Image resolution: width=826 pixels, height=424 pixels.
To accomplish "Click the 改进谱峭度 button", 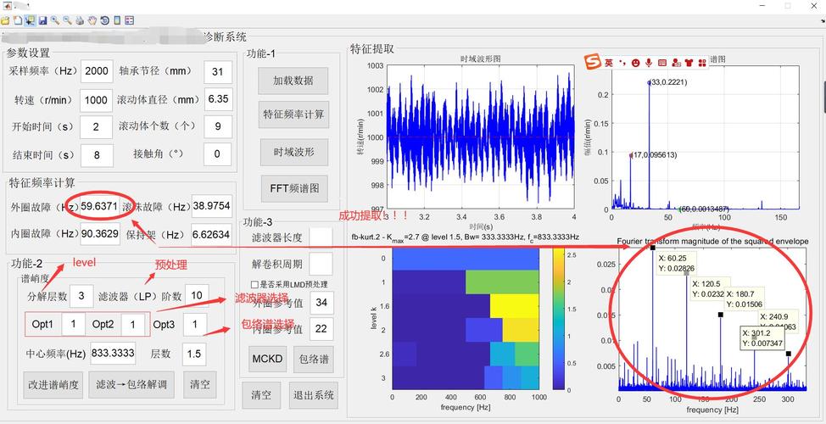I will (x=53, y=384).
